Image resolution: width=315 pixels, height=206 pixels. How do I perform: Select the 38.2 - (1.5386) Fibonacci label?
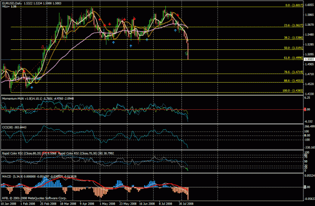[x=293, y=38]
